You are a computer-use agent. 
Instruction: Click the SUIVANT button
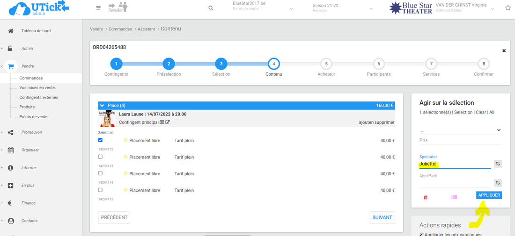click(382, 218)
